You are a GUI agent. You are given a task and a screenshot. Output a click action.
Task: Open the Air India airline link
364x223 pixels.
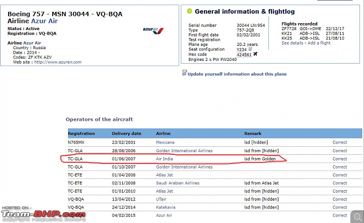[164, 159]
